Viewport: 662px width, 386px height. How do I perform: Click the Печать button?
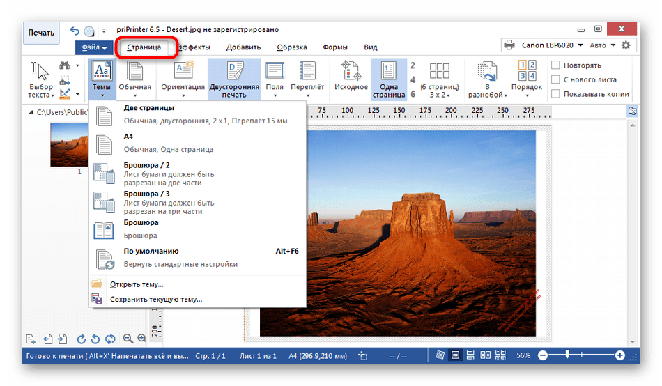41,32
